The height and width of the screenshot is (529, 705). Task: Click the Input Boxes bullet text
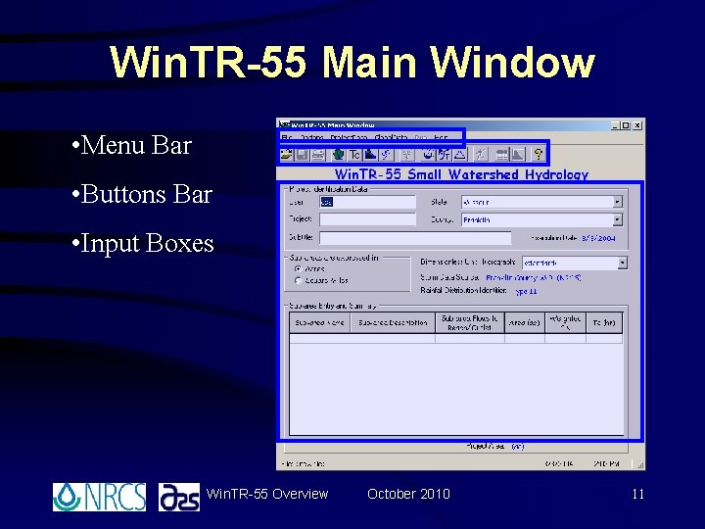(147, 243)
